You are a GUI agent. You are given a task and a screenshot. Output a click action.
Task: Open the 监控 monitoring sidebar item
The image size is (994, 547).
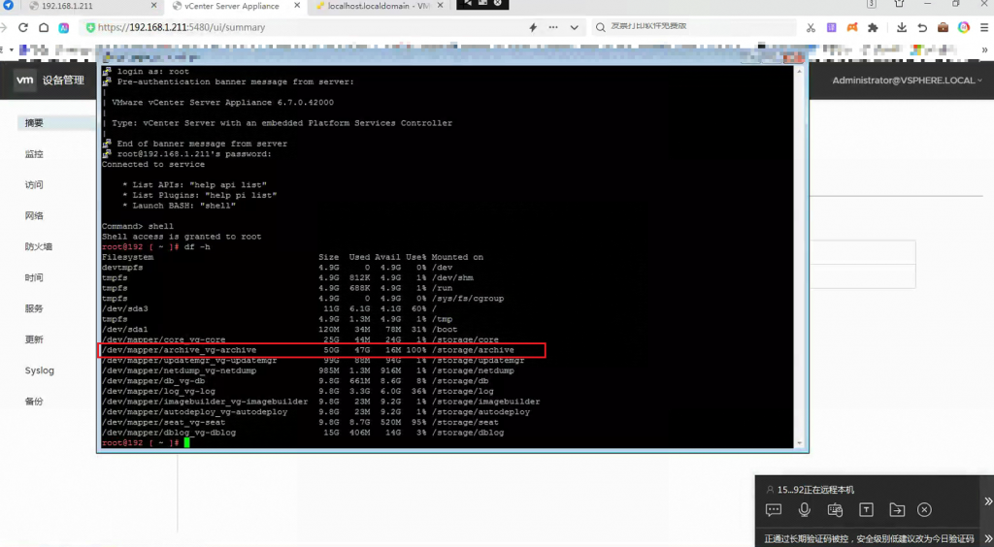pos(34,154)
